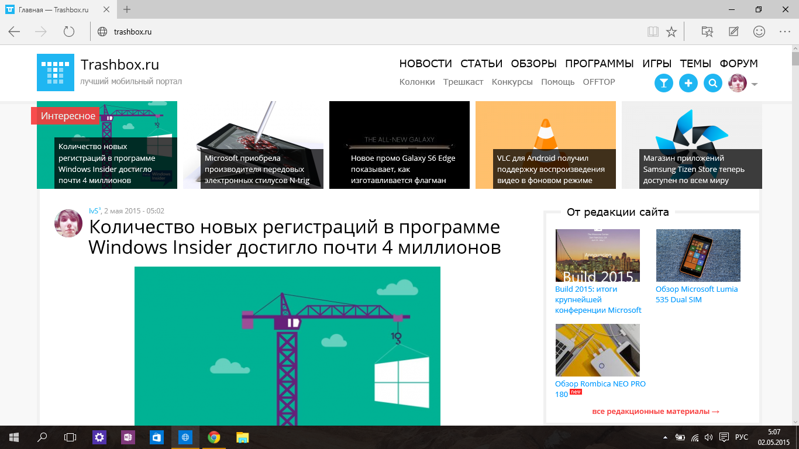The image size is (799, 449).
Task: Open Lumia 535 Dual SIM thumbnail
Action: coord(698,255)
